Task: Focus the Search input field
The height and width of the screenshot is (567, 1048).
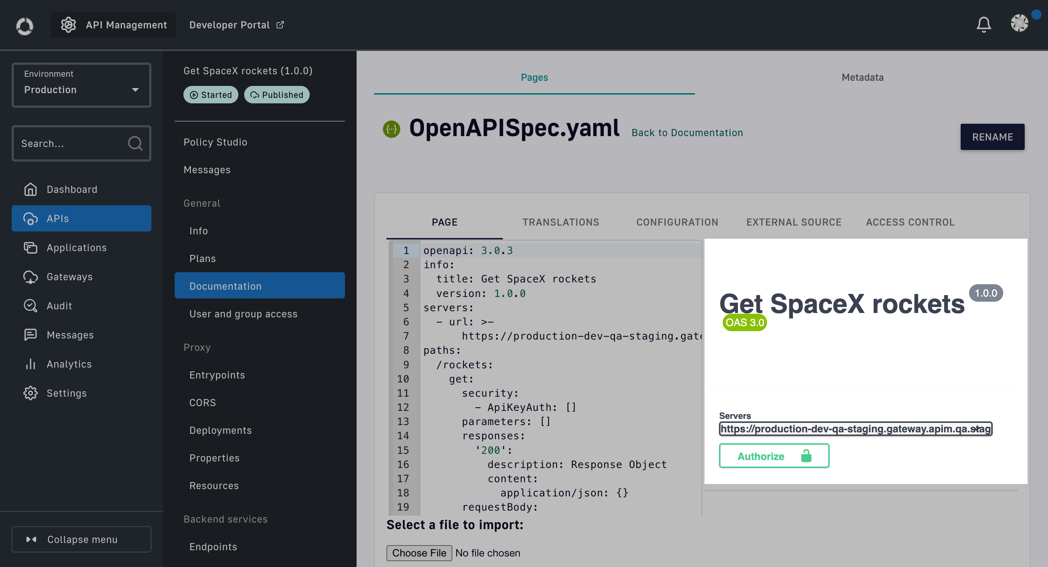Action: [82, 143]
